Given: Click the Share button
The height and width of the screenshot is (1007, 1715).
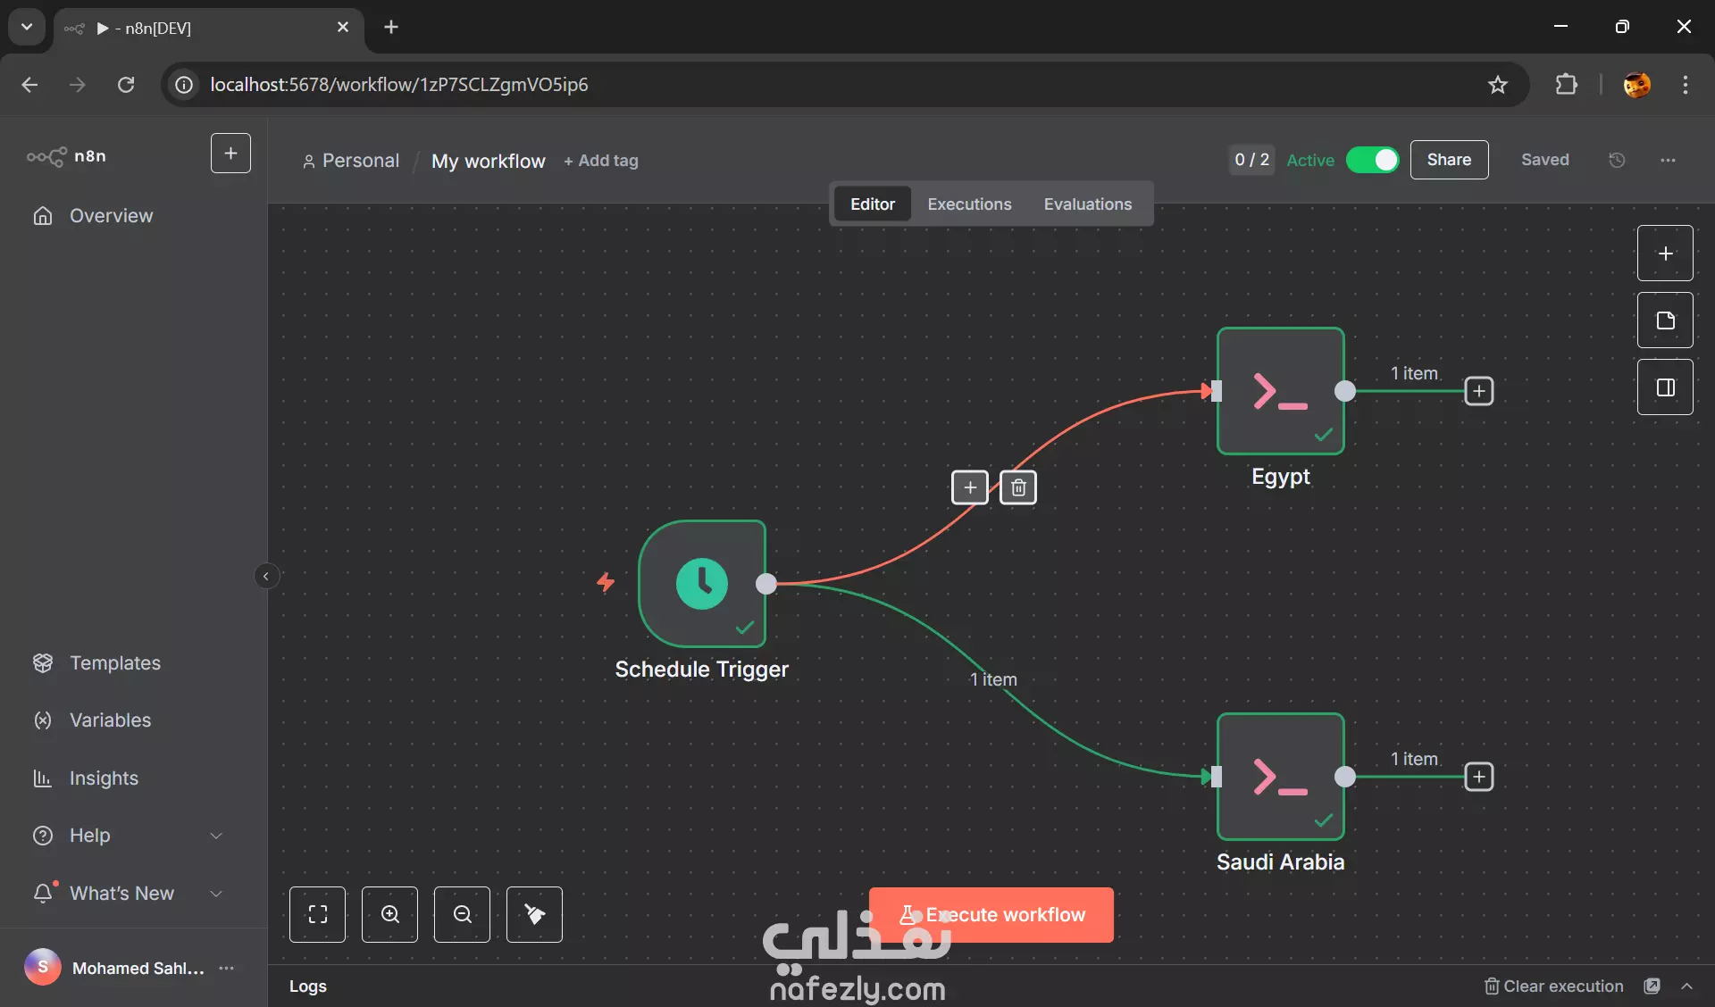Looking at the screenshot, I should coord(1449,160).
